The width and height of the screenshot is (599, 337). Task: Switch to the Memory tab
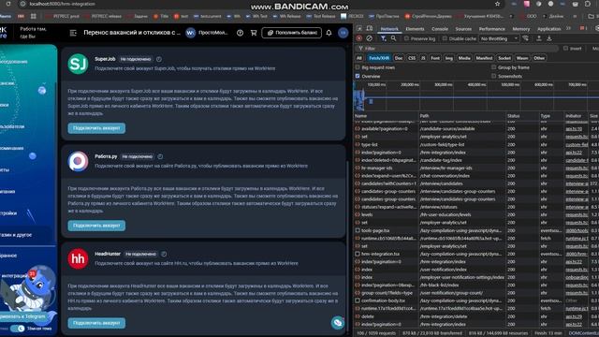pyautogui.click(x=521, y=29)
